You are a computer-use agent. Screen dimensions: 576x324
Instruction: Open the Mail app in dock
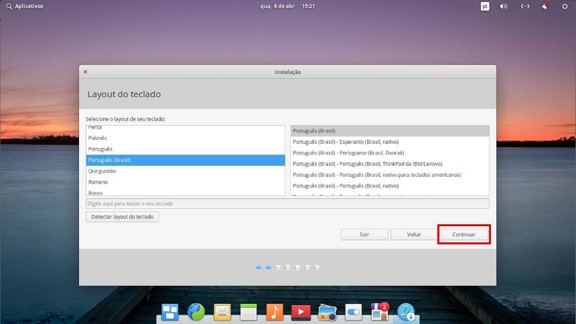[x=222, y=312]
